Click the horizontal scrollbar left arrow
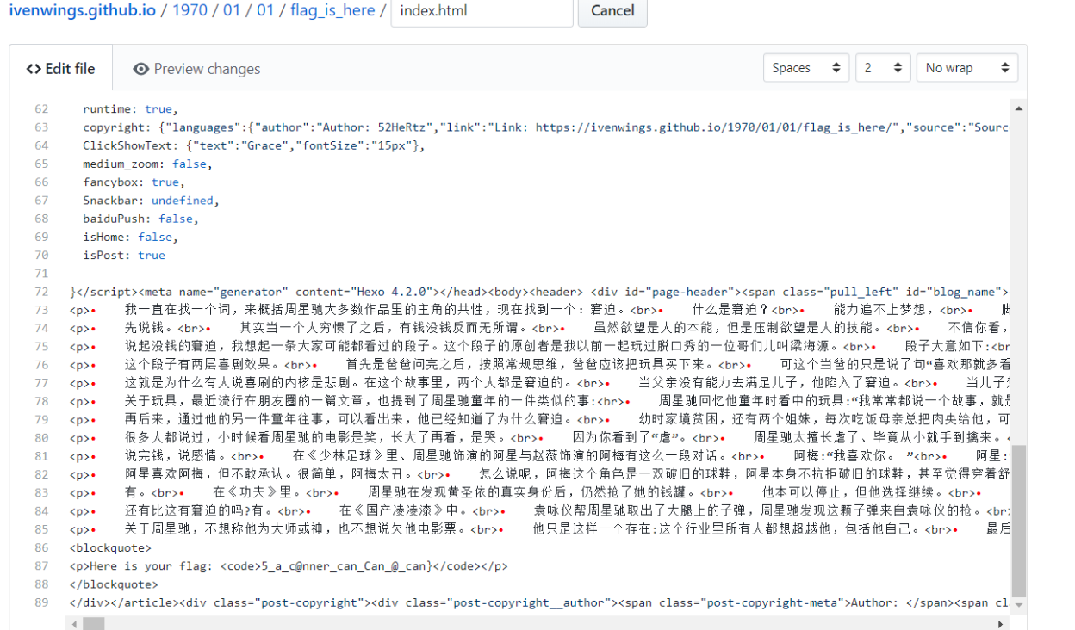Screen dimensions: 1075x630 (75, 623)
